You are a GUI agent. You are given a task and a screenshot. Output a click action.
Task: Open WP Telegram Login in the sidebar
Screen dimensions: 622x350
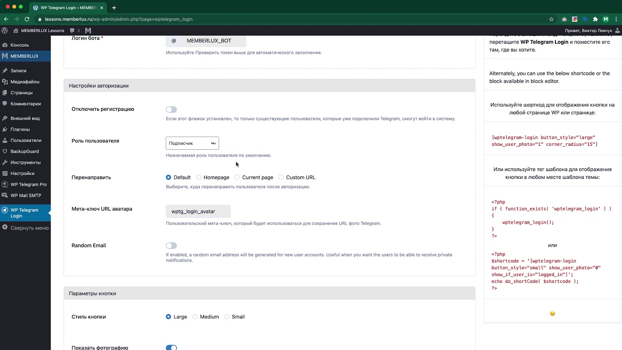coord(25,213)
